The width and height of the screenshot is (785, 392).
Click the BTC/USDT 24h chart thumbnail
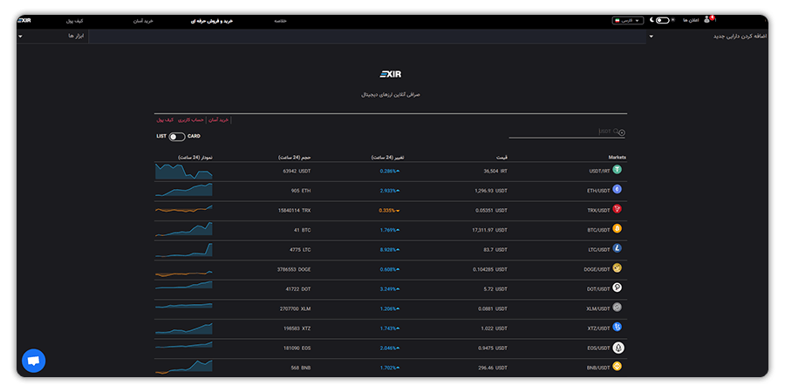[x=184, y=229]
